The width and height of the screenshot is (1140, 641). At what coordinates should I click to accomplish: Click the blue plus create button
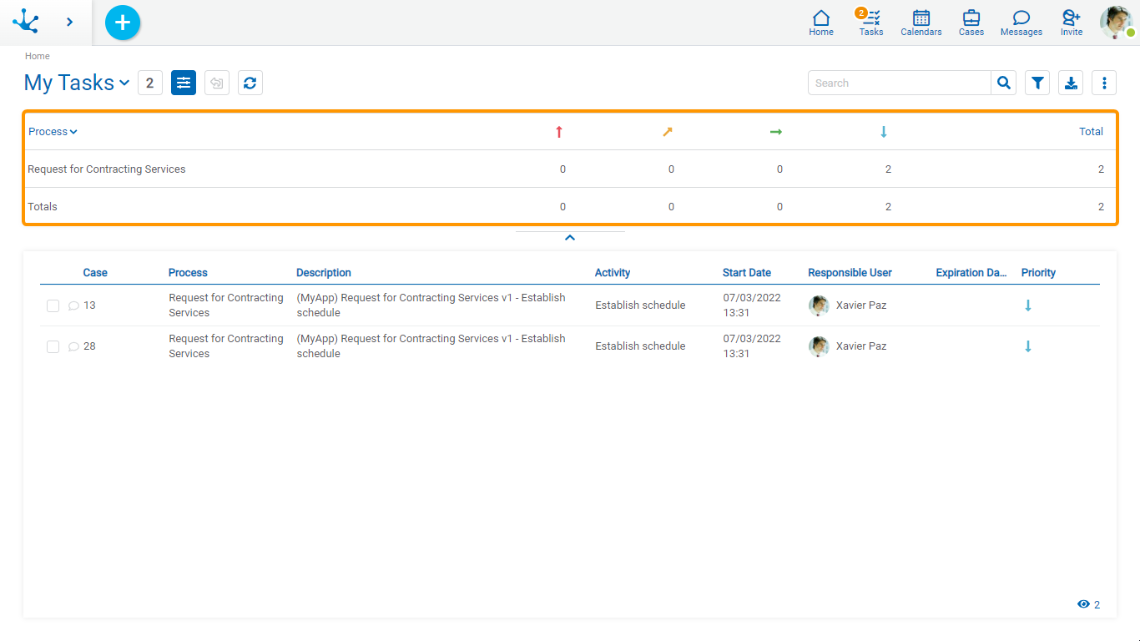coord(123,23)
